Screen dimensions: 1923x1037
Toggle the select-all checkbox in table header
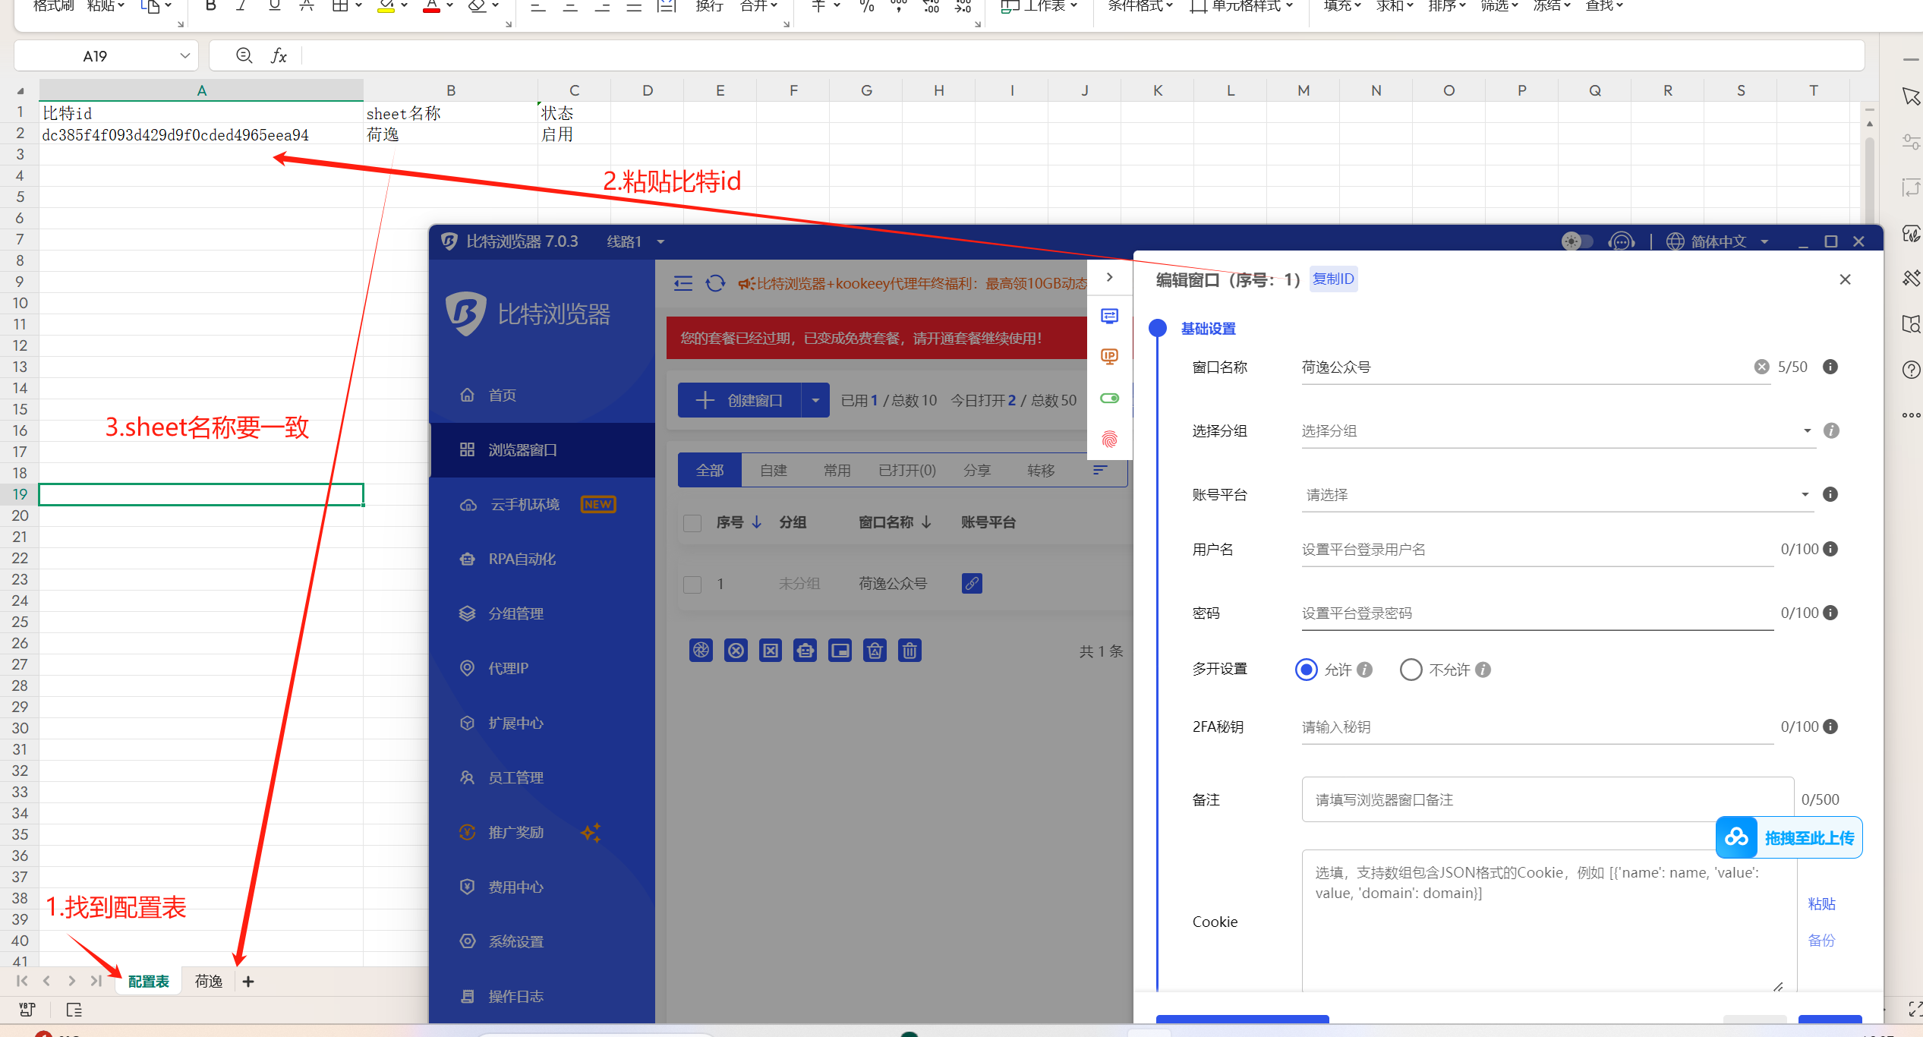[x=692, y=522]
